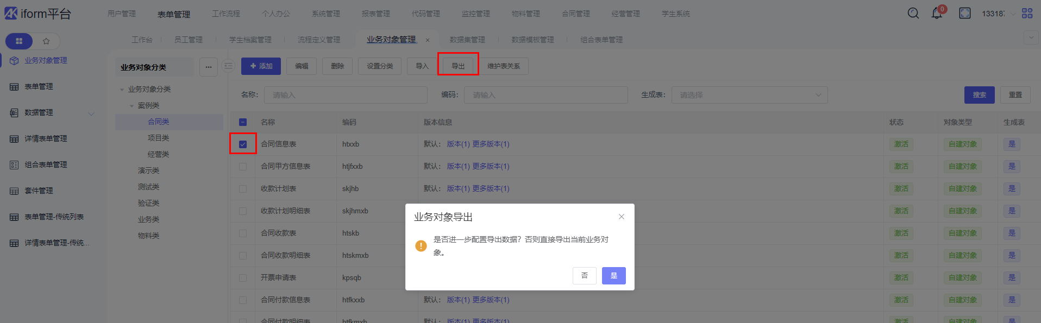Collapse the 案例类 tree node
This screenshot has height=323, width=1041.
131,106
